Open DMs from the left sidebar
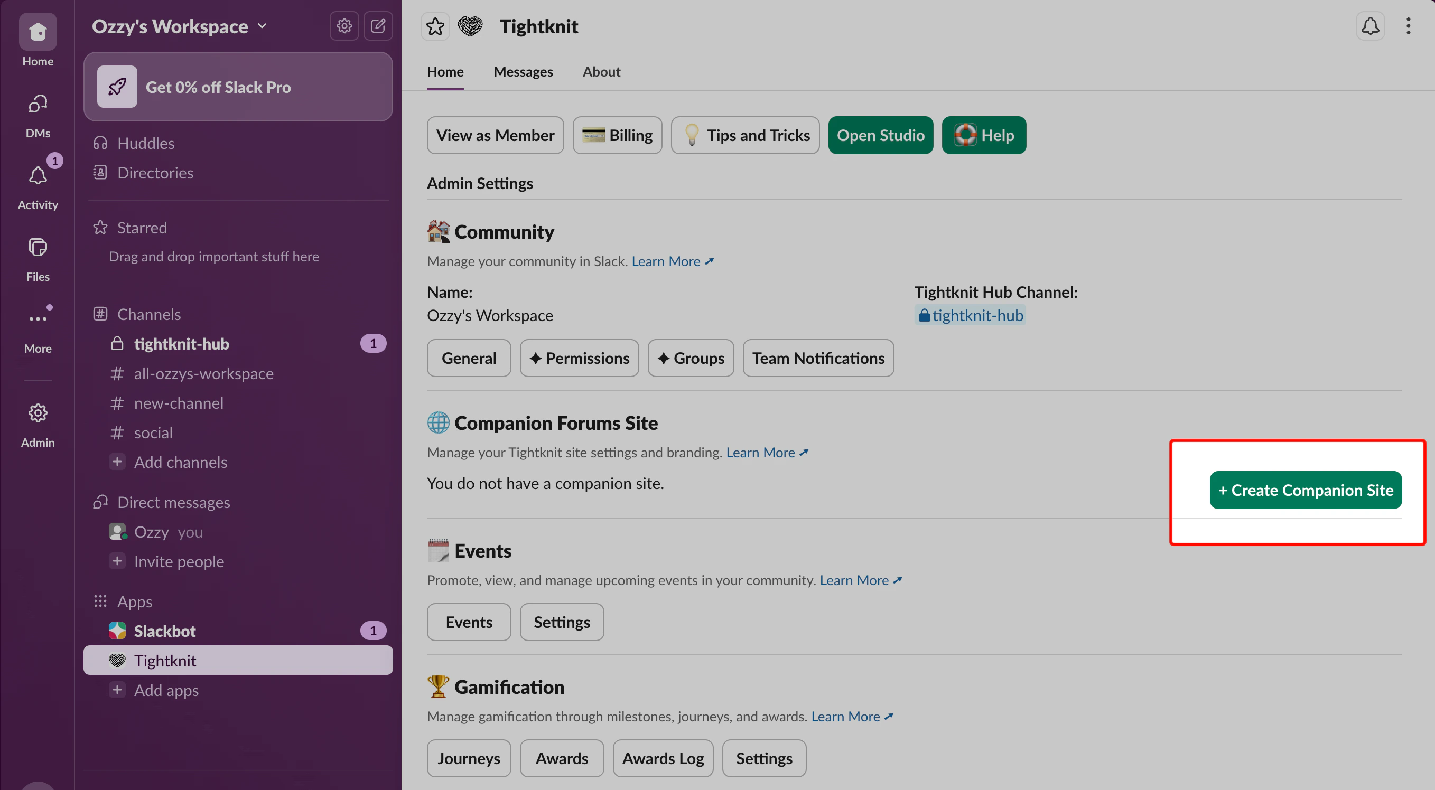This screenshot has height=790, width=1435. click(x=38, y=104)
